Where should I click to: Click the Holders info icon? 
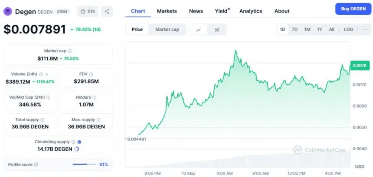tap(94, 97)
